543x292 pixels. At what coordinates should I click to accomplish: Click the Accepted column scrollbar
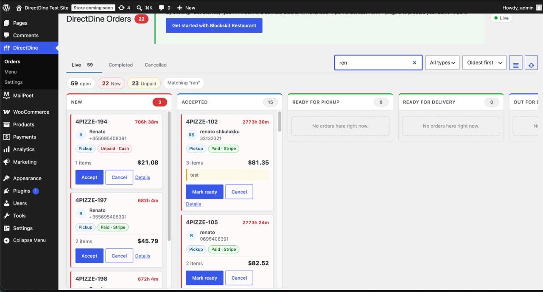[x=279, y=121]
